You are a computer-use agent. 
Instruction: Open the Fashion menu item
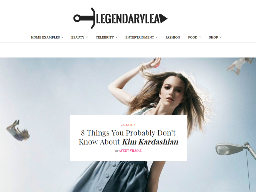[x=173, y=37]
